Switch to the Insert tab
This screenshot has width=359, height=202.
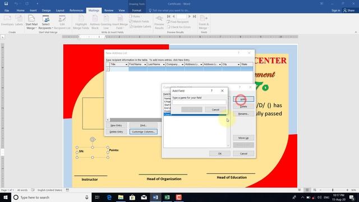[x=33, y=11]
